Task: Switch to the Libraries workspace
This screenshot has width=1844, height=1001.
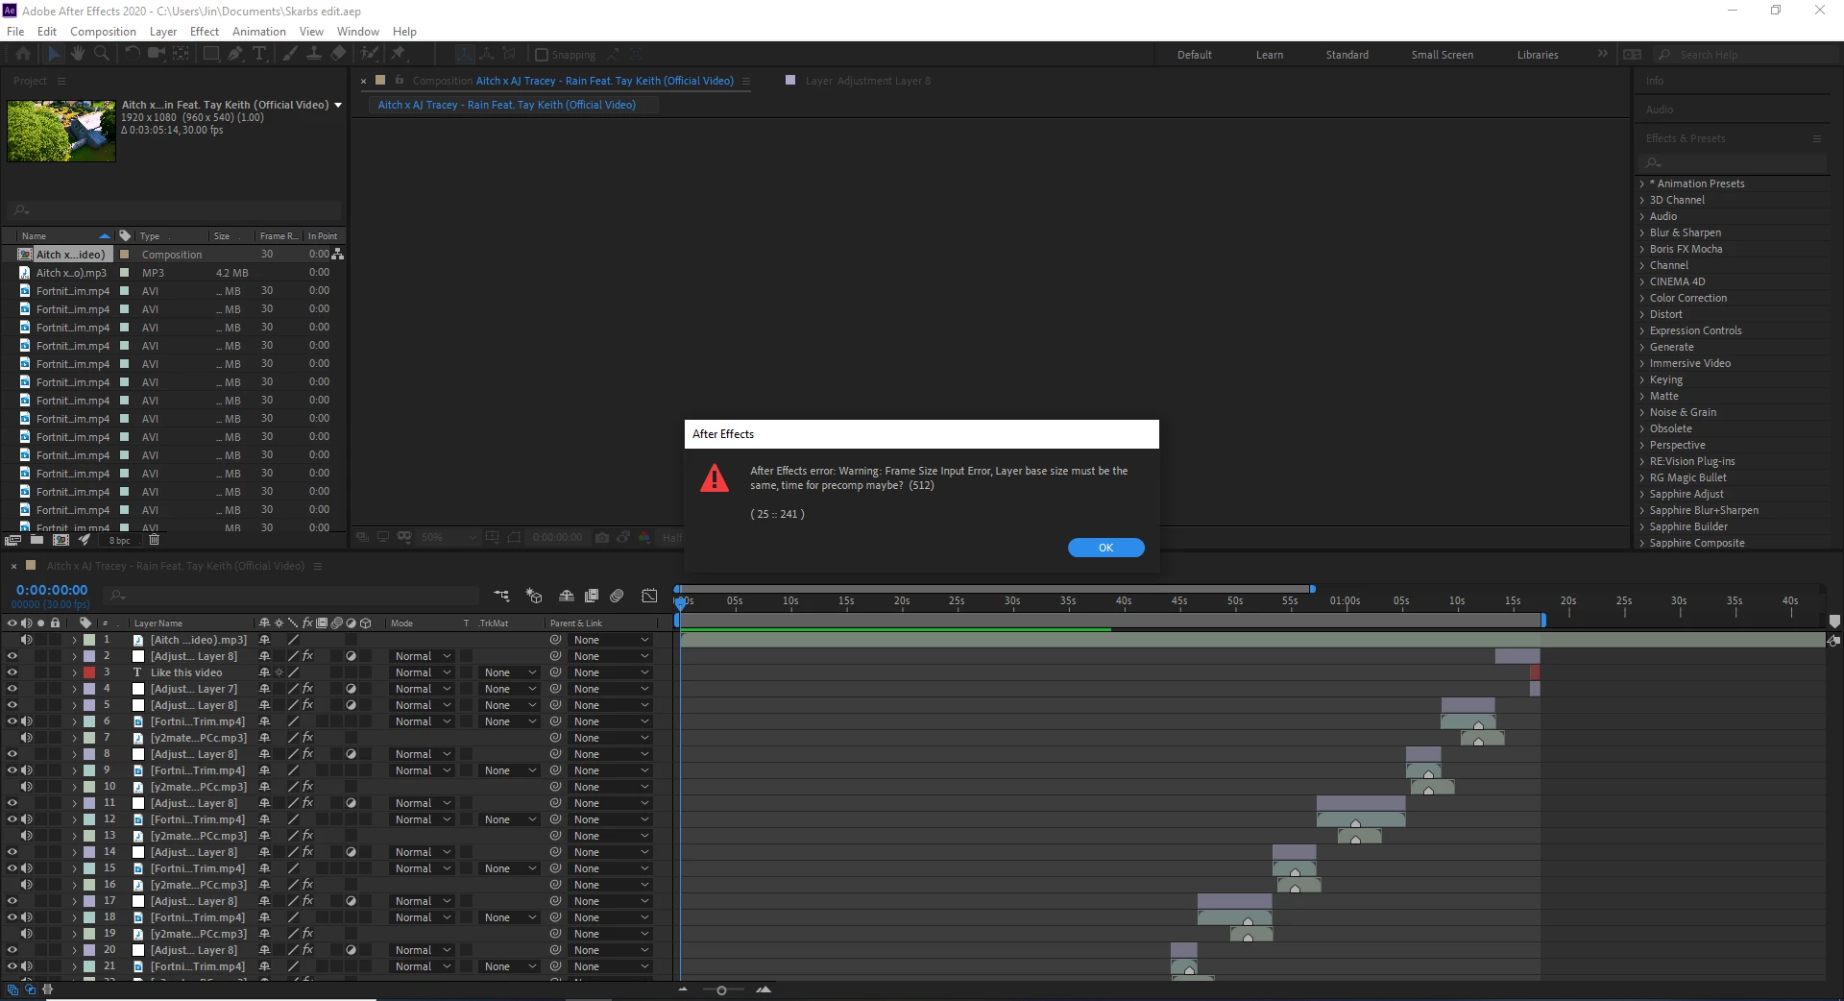Action: [1537, 55]
